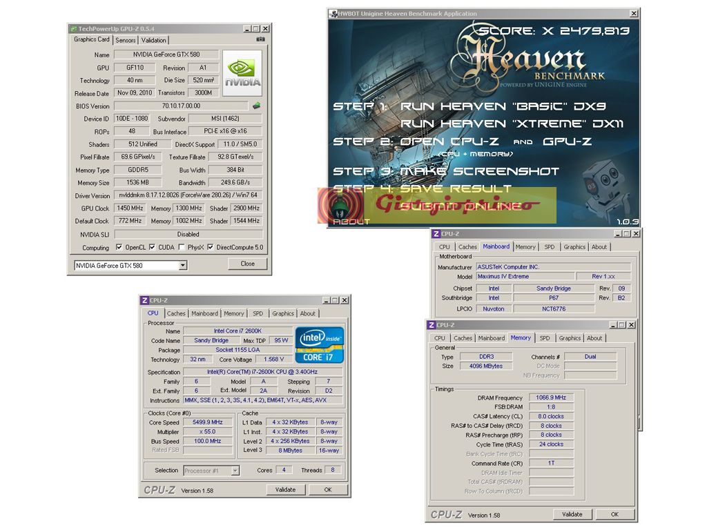Select Caches tab in the CPU-Z Memory window
This screenshot has height=530, width=707.
click(x=463, y=338)
